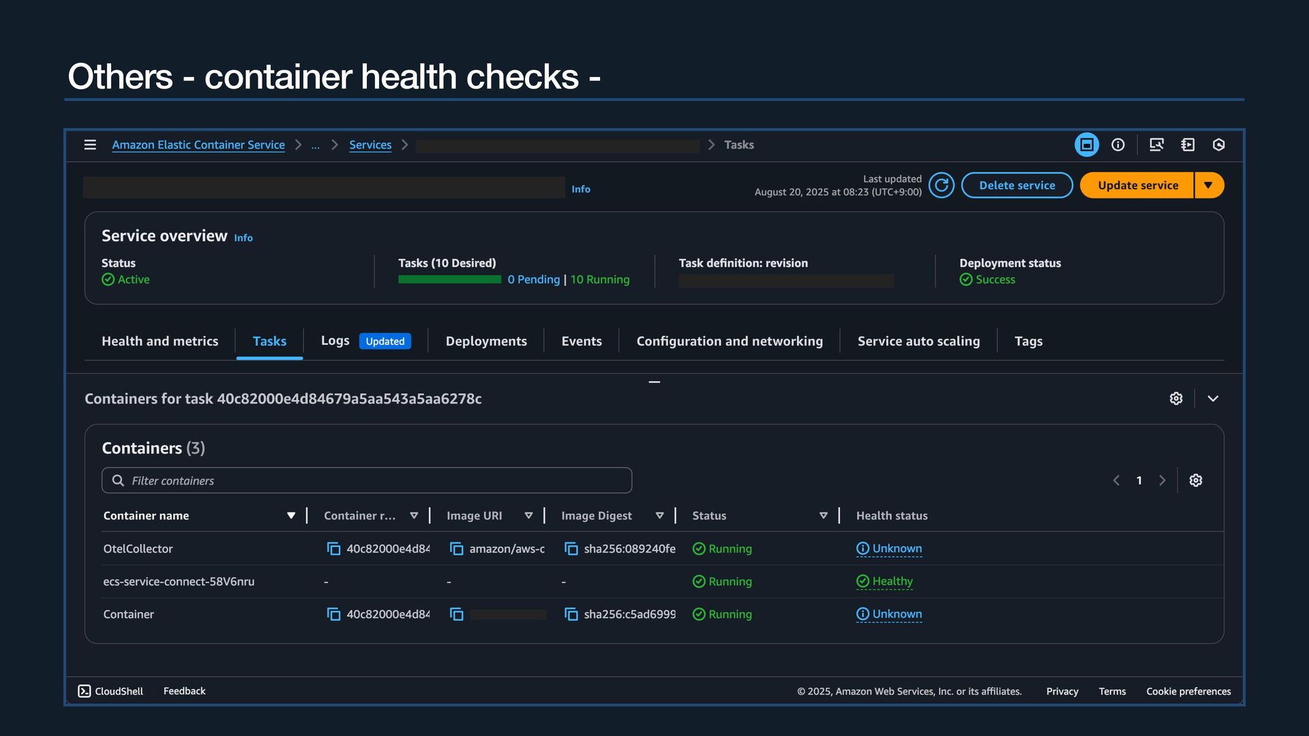
Task: Copy OtelCollector image digest
Action: click(x=571, y=549)
